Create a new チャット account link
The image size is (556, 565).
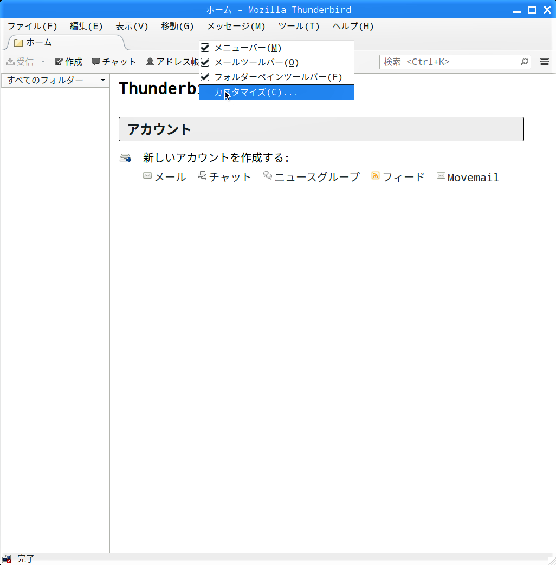(x=230, y=177)
